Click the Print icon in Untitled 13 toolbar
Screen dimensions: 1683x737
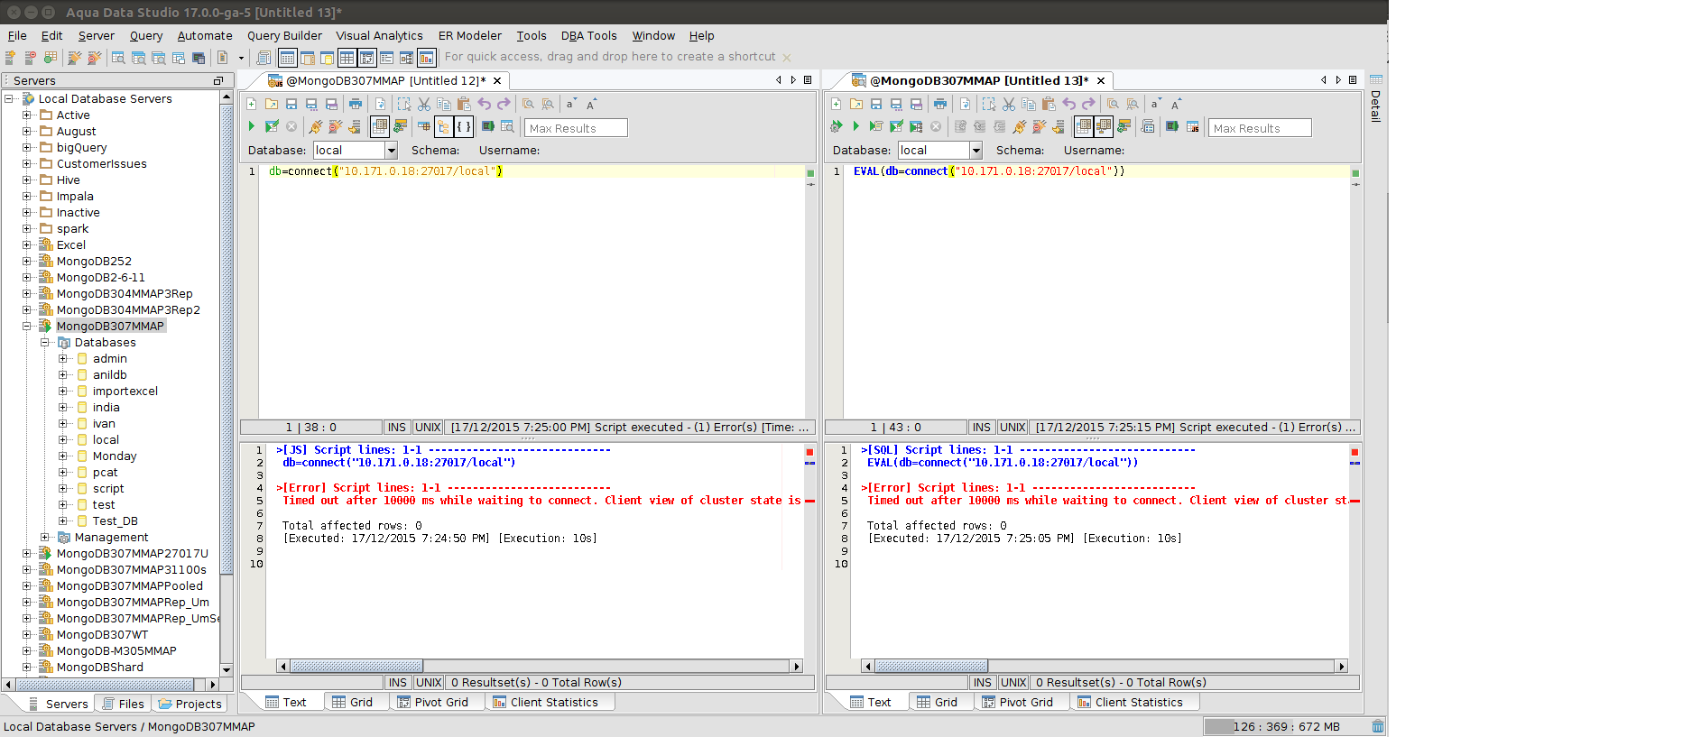point(940,105)
